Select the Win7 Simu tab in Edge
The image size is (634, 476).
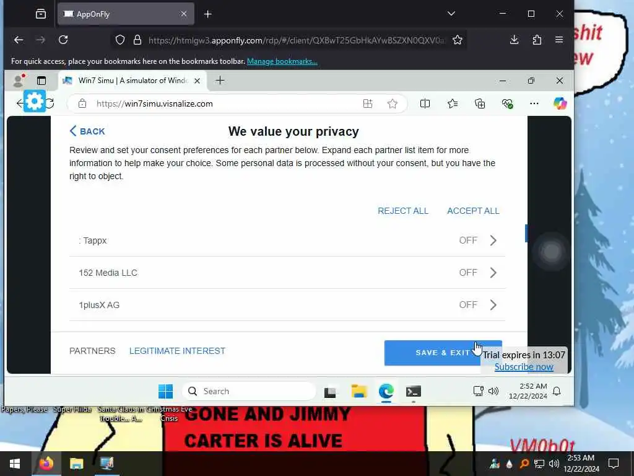[132, 81]
